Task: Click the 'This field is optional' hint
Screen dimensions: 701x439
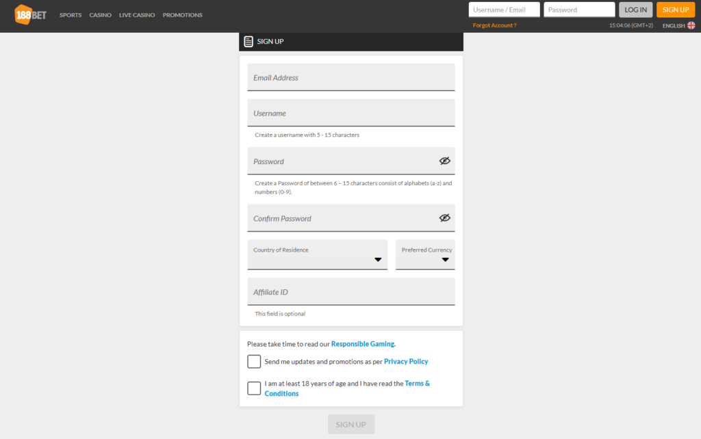Action: pos(280,314)
